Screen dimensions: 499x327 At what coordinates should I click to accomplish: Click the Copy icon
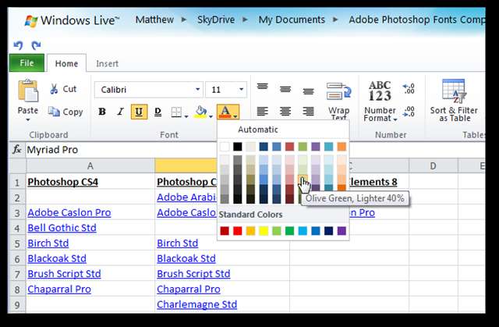point(55,112)
